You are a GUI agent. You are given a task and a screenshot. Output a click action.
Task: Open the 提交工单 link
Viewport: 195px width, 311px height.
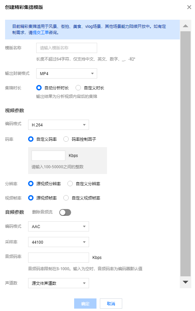(41, 33)
